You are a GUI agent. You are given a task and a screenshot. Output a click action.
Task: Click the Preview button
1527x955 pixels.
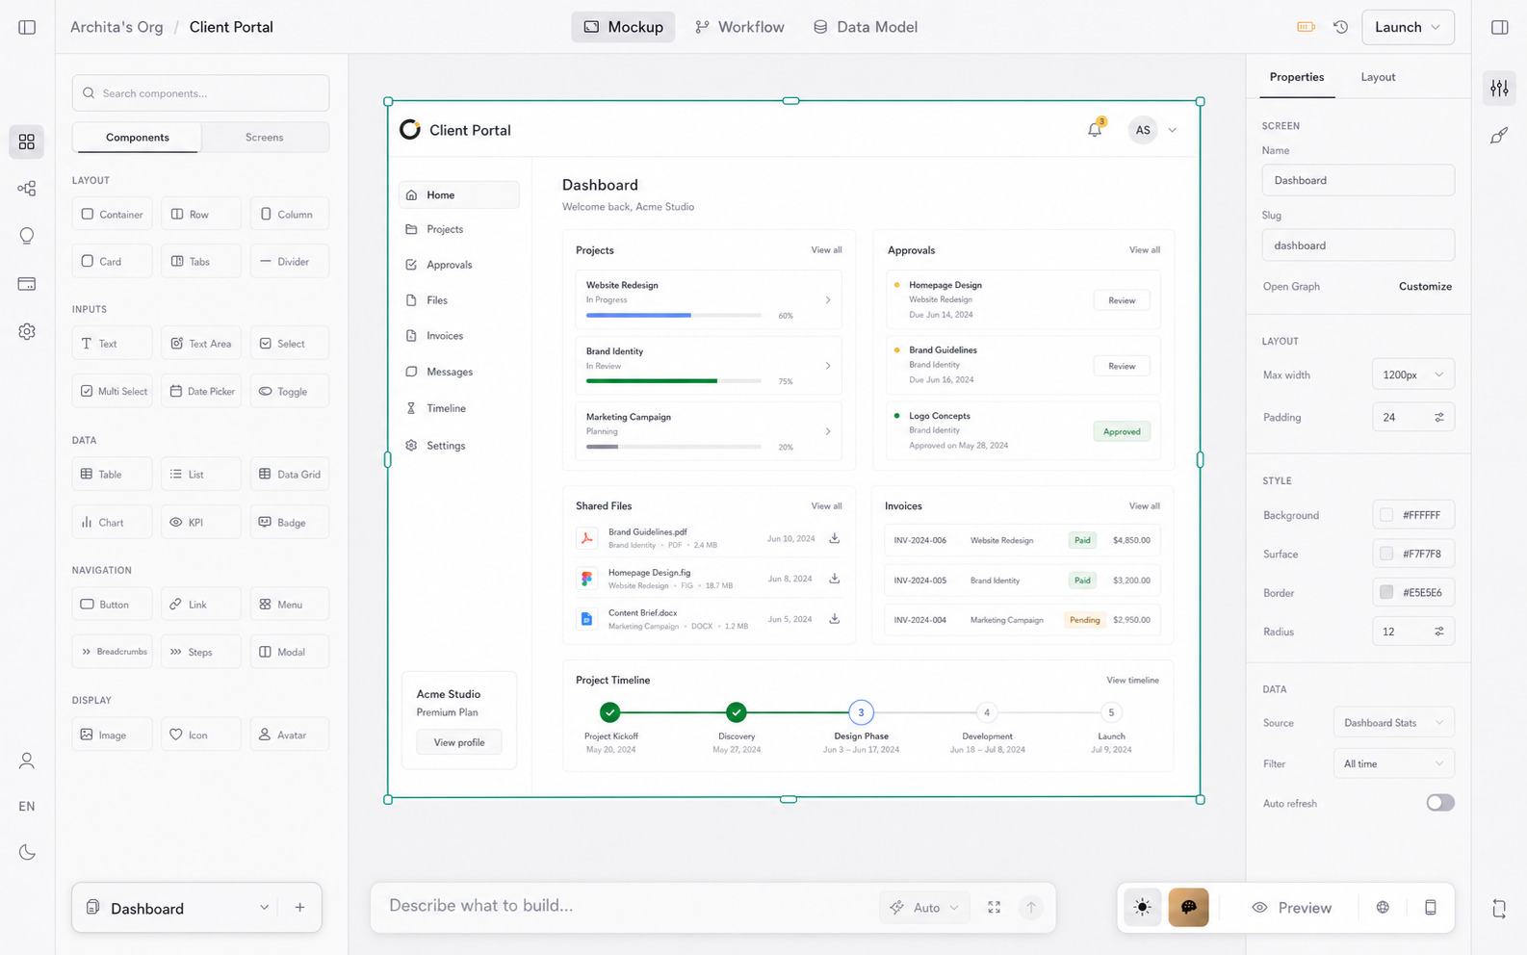pyautogui.click(x=1291, y=908)
